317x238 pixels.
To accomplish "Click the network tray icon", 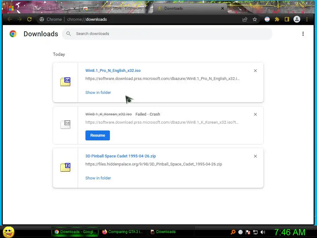I will [x=255, y=232].
